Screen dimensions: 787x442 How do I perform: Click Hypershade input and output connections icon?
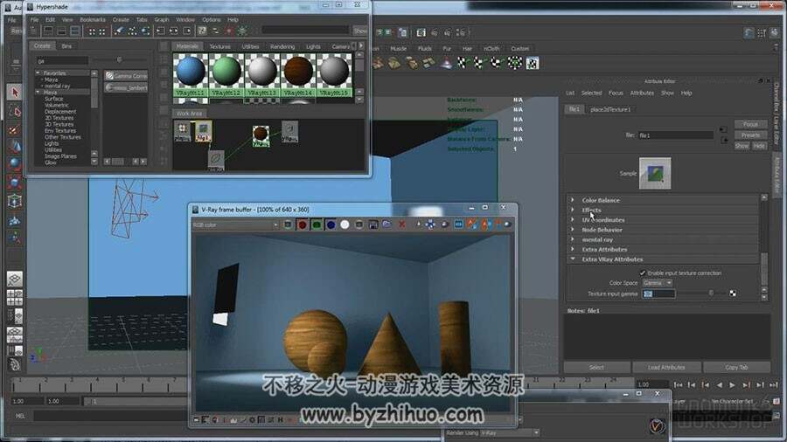pyautogui.click(x=174, y=31)
